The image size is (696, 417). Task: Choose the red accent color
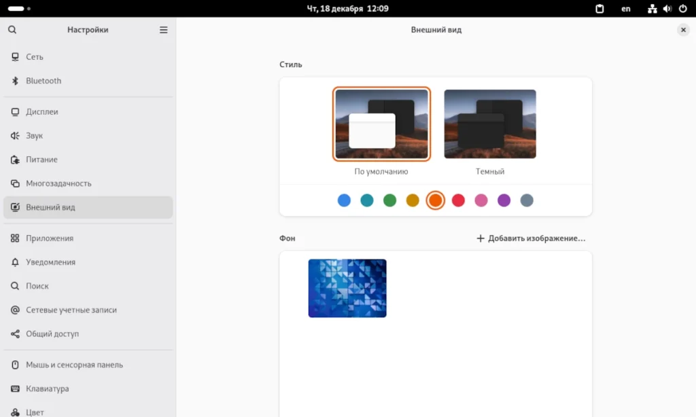coord(458,200)
